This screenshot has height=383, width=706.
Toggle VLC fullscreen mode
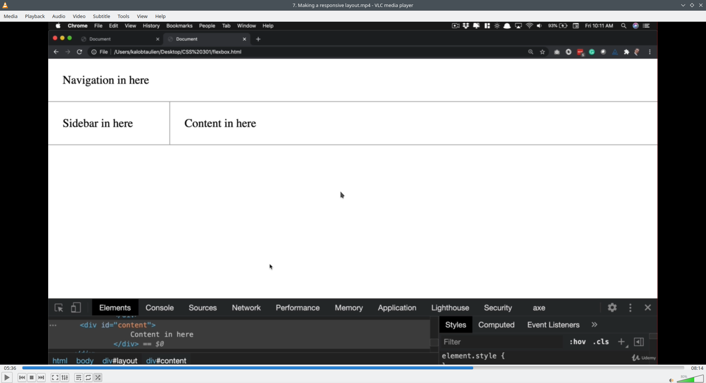tap(55, 377)
